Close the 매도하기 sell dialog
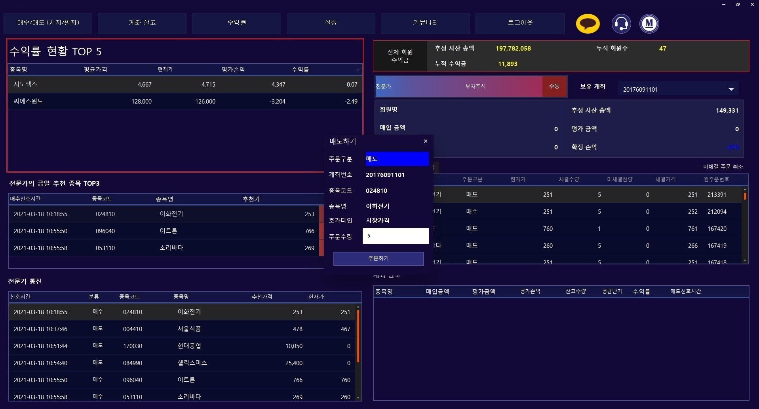Viewport: 759px width, 409px height. [426, 141]
